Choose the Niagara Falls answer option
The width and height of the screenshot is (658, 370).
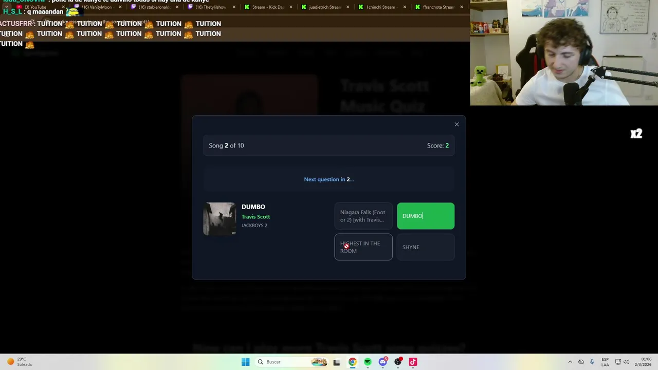(x=363, y=216)
